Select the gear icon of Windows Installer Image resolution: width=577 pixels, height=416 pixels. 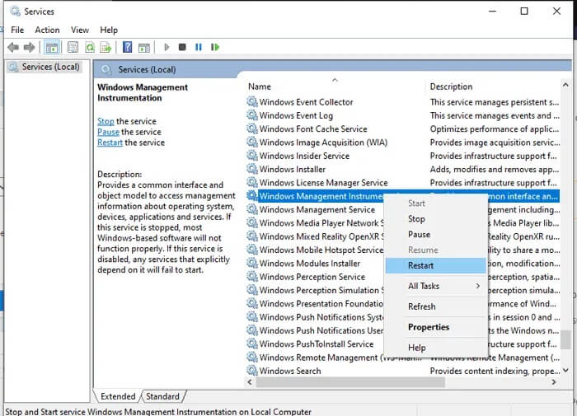tap(252, 169)
